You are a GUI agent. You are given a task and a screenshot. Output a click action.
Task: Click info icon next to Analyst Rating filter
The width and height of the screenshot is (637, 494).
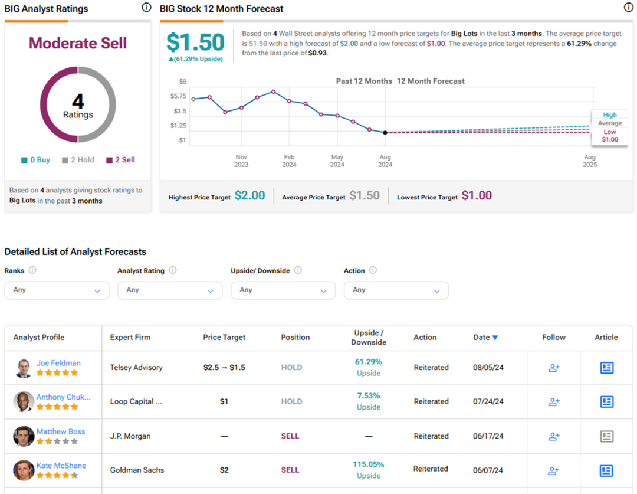pos(173,270)
